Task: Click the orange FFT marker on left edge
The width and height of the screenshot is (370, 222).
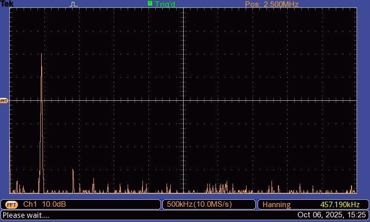Action: click(x=4, y=100)
